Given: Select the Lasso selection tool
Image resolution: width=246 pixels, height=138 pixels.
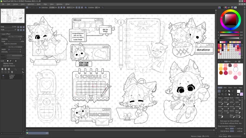Looking at the screenshot, I should click(222, 91).
